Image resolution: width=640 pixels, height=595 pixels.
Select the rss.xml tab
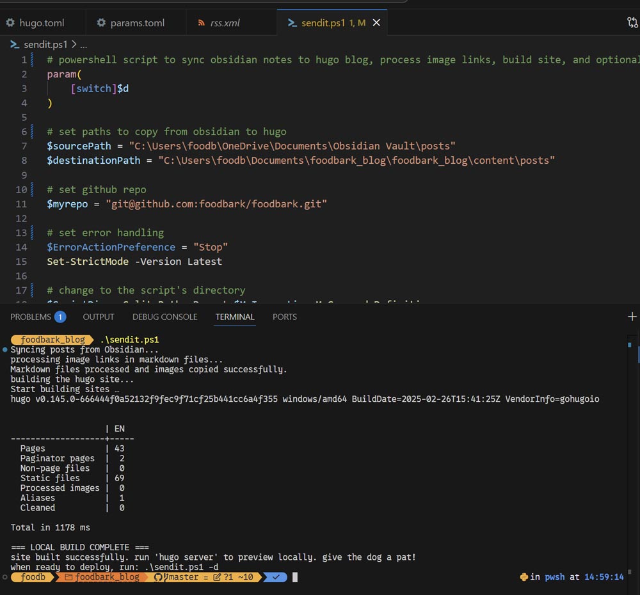click(x=225, y=23)
